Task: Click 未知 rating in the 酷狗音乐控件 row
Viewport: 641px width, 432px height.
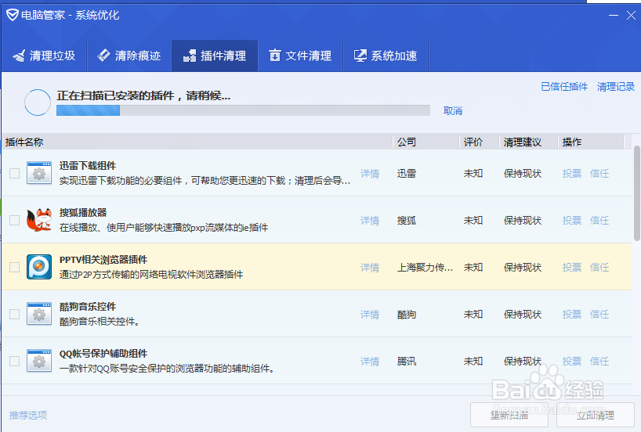Action: (473, 315)
